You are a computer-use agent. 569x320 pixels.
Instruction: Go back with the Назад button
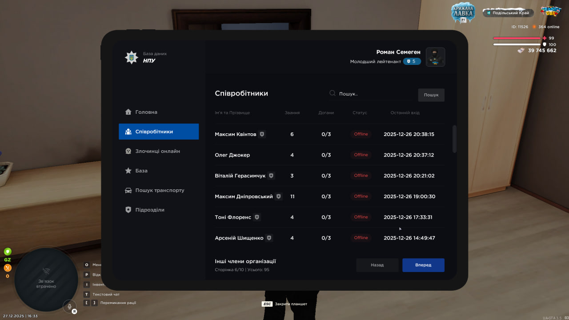click(377, 265)
